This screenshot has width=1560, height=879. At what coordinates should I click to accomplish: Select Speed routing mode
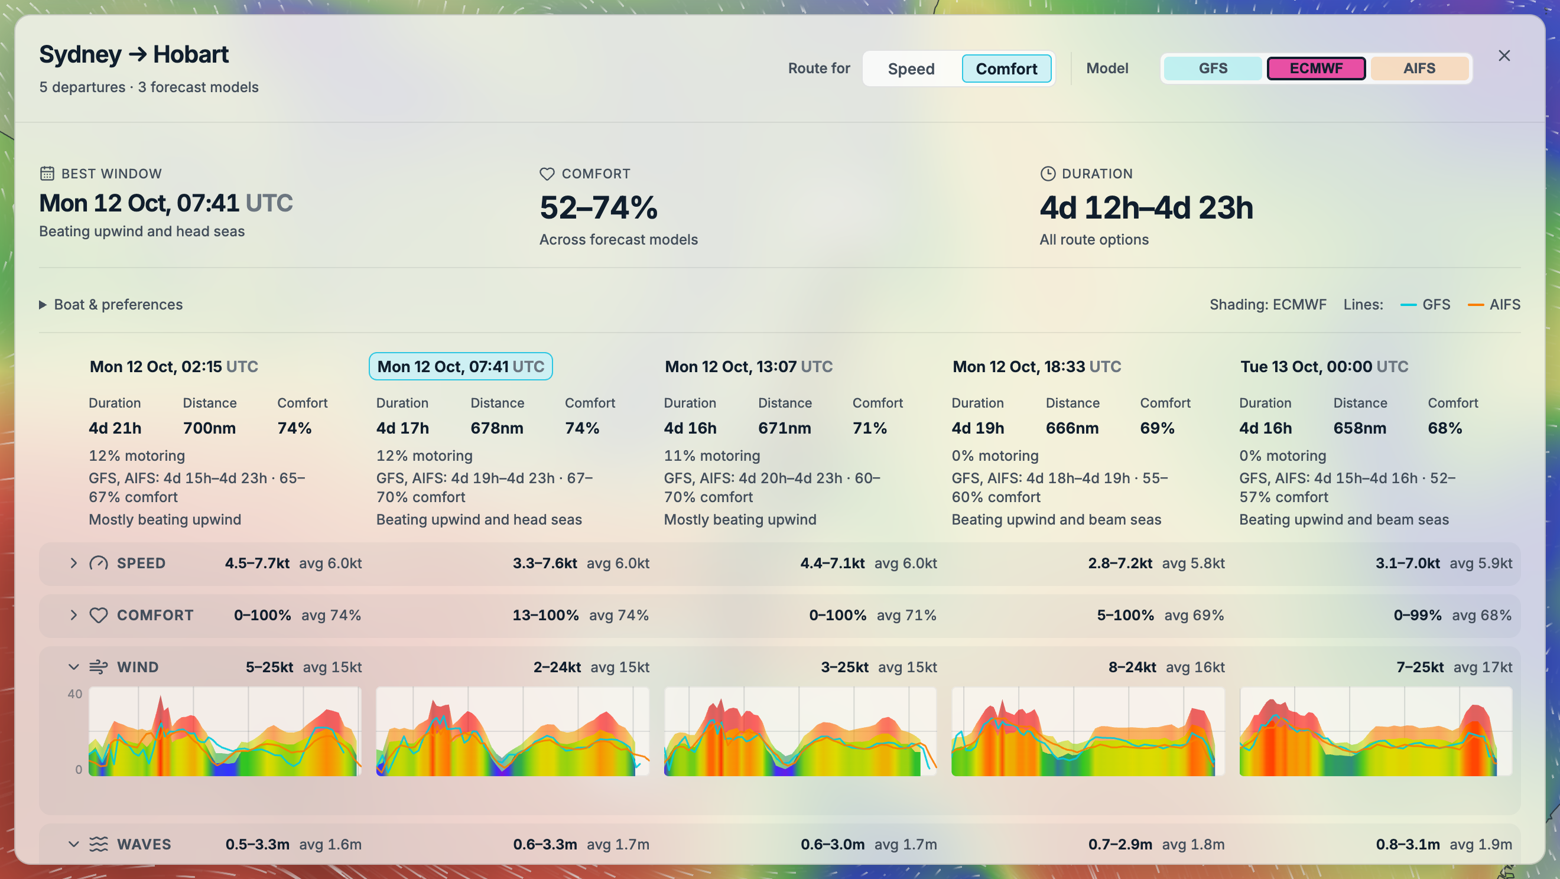coord(911,69)
